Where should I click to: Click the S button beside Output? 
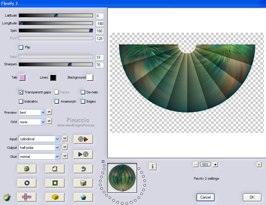[x=64, y=147]
